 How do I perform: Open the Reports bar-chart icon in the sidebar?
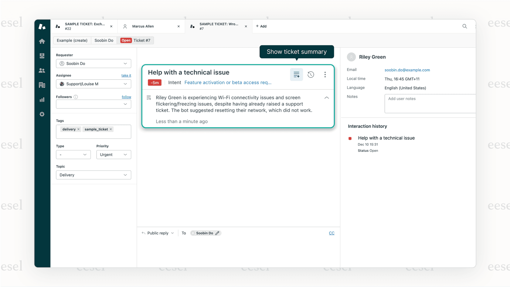[42, 99]
